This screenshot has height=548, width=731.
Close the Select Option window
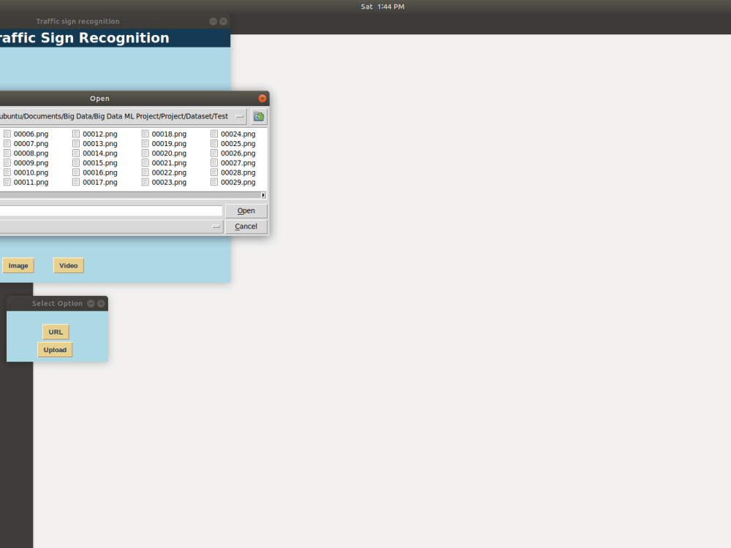click(101, 303)
